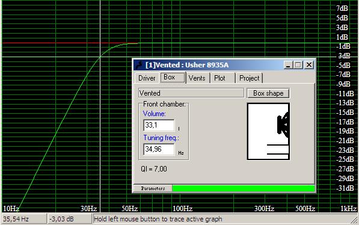
Task: Click the Volume input field showing 33,1
Action: click(x=159, y=125)
